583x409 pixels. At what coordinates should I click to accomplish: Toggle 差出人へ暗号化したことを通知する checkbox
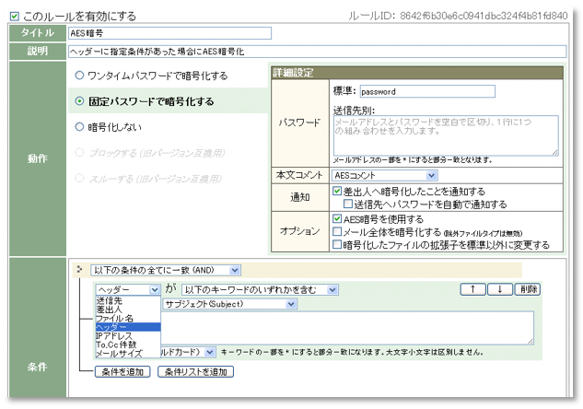337,191
